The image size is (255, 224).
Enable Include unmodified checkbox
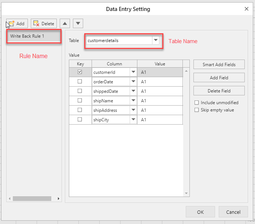pos(197,103)
